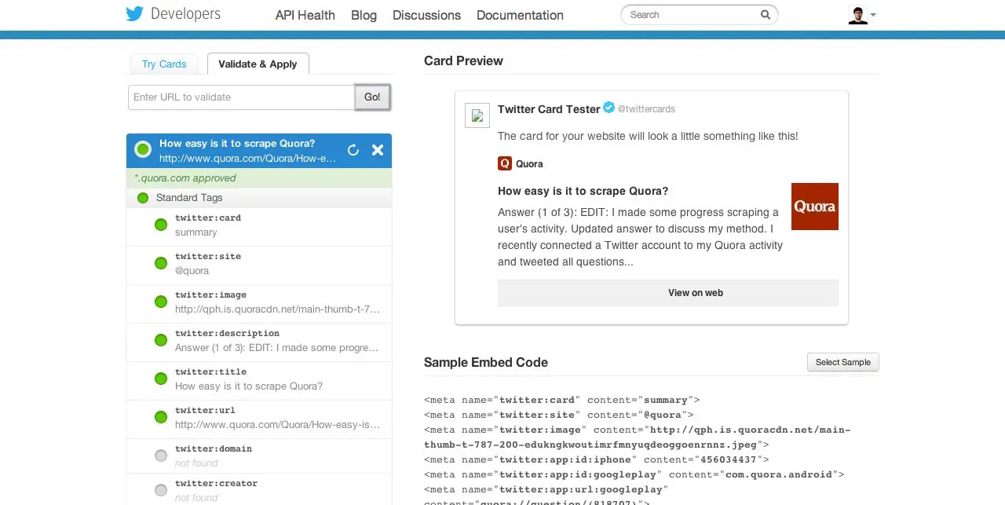The width and height of the screenshot is (1005, 505).
Task: Open Documentation from the navigation bar
Action: point(519,15)
